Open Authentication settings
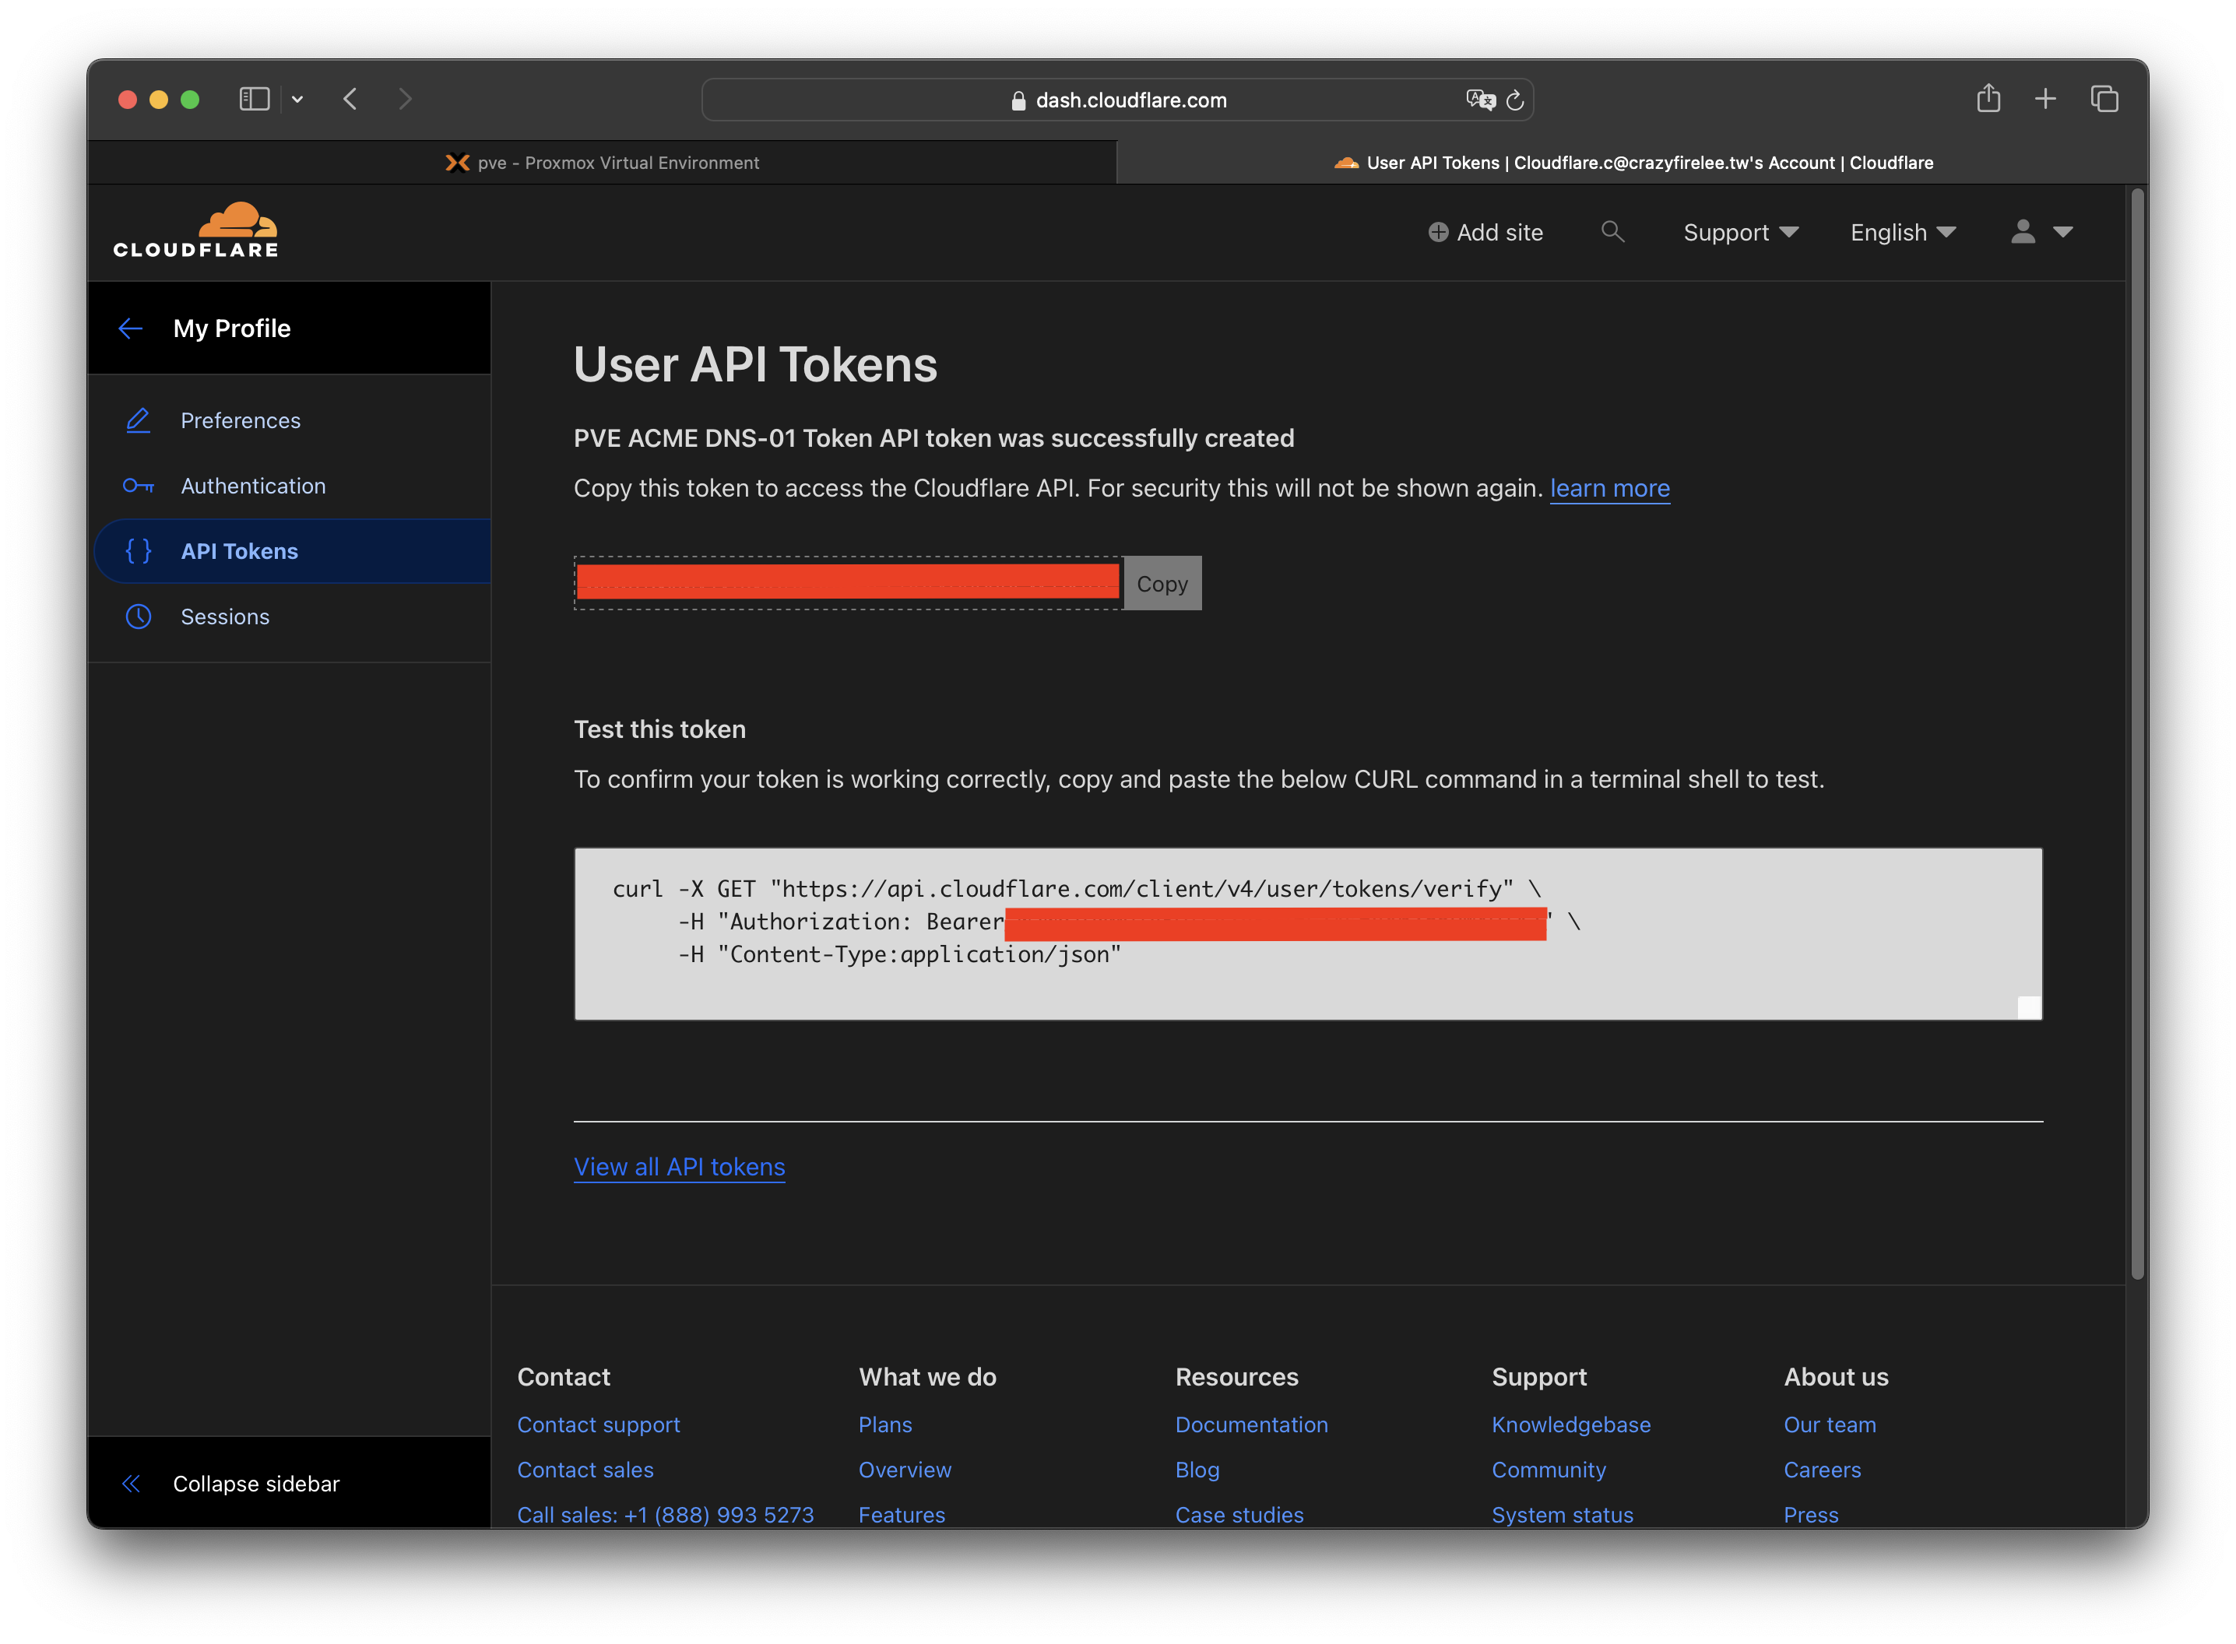 pyautogui.click(x=253, y=486)
